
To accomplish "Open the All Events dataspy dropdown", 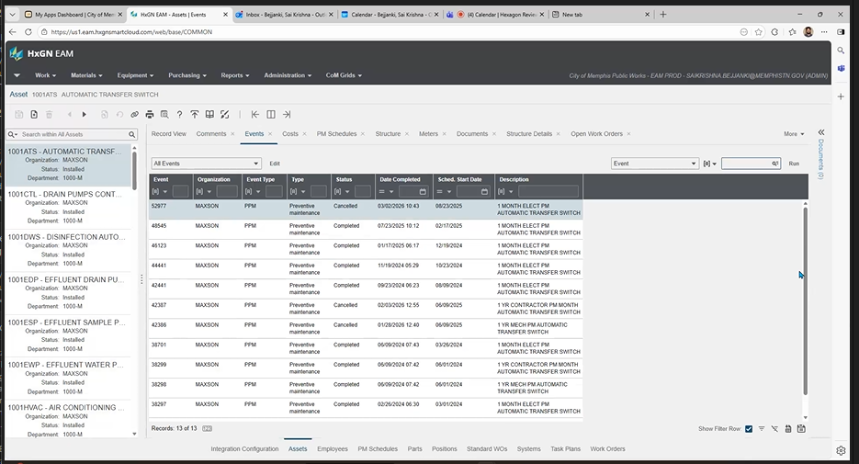I will 206,163.
